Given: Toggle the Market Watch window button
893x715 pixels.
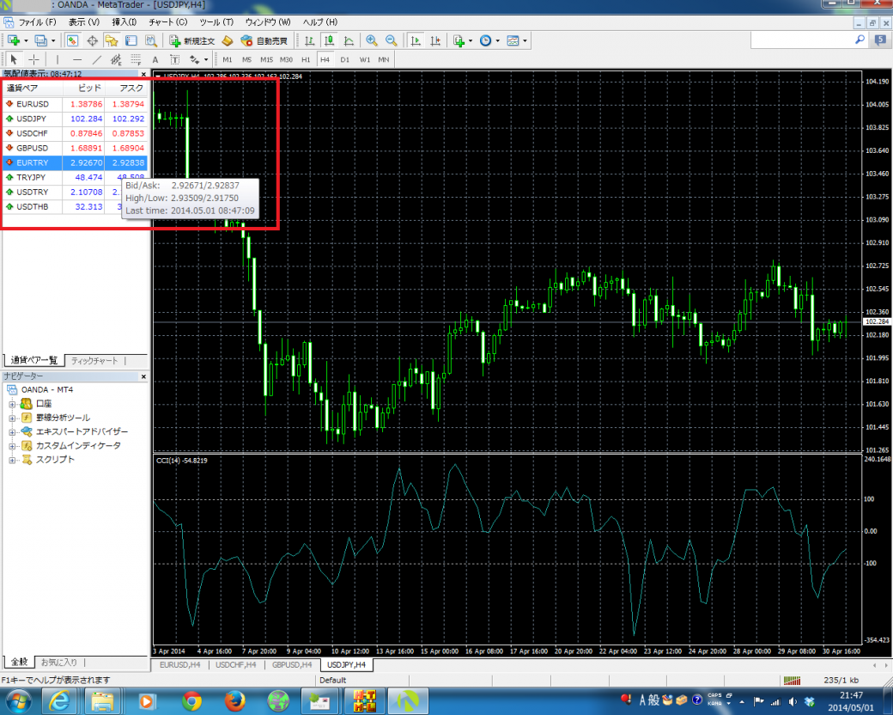Looking at the screenshot, I should [73, 40].
